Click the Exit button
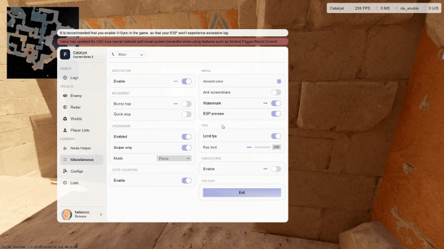Viewport: 444px width, 249px height. pos(242,193)
